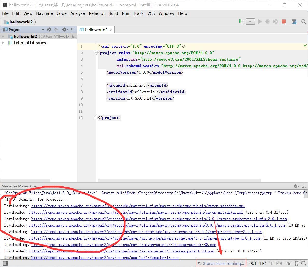Click the editor horizontal scrollbar
The image size is (308, 267).
pos(180,181)
